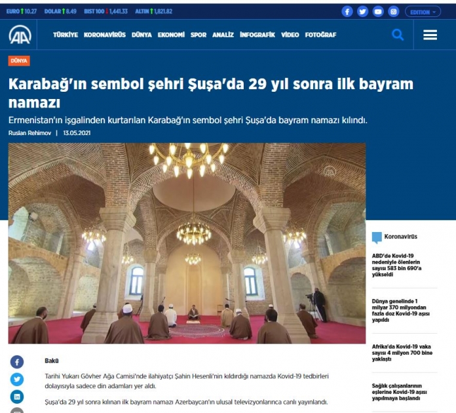Open Afrika'da Kovid-19 vaka sayısı article
The width and height of the screenshot is (456, 413).
402,353
